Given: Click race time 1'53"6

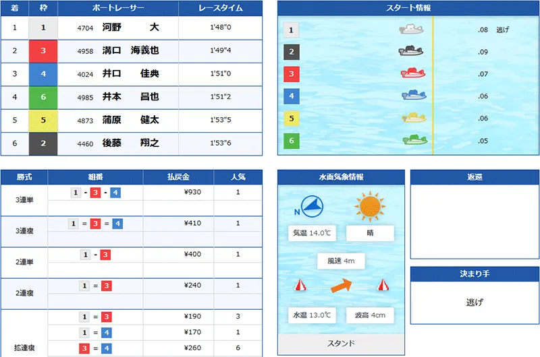Looking at the screenshot, I should pyautogui.click(x=221, y=143).
